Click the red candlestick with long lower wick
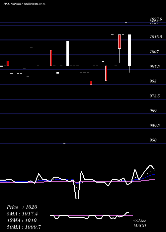Screen dimensions: 166x232 pos(120,48)
